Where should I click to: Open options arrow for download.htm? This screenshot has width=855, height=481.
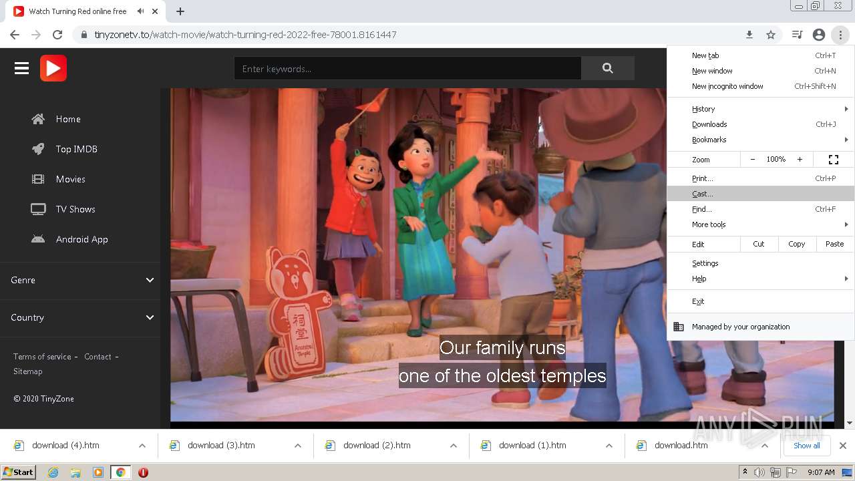coord(765,446)
